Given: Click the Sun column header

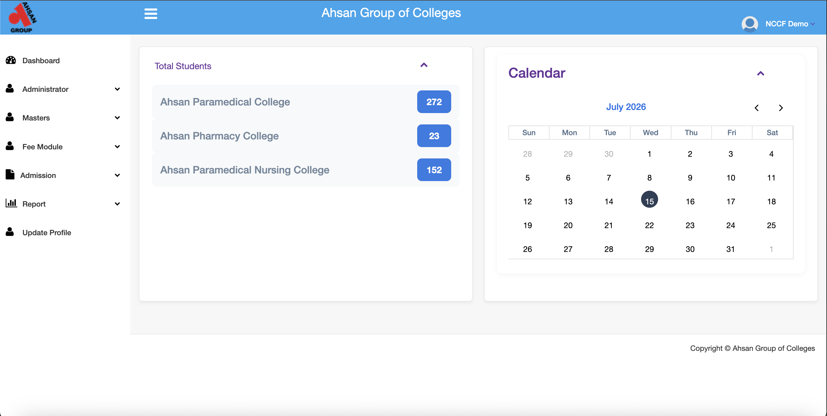Looking at the screenshot, I should (x=529, y=133).
